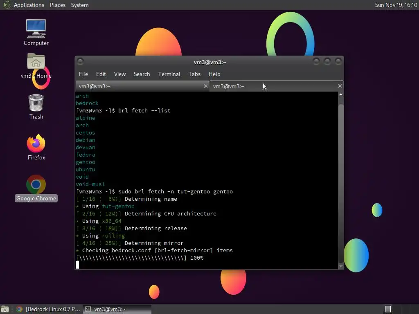Image resolution: width=419 pixels, height=314 pixels.
Task: Switch to the first vm3@vm3:~ tab
Action: (142, 86)
